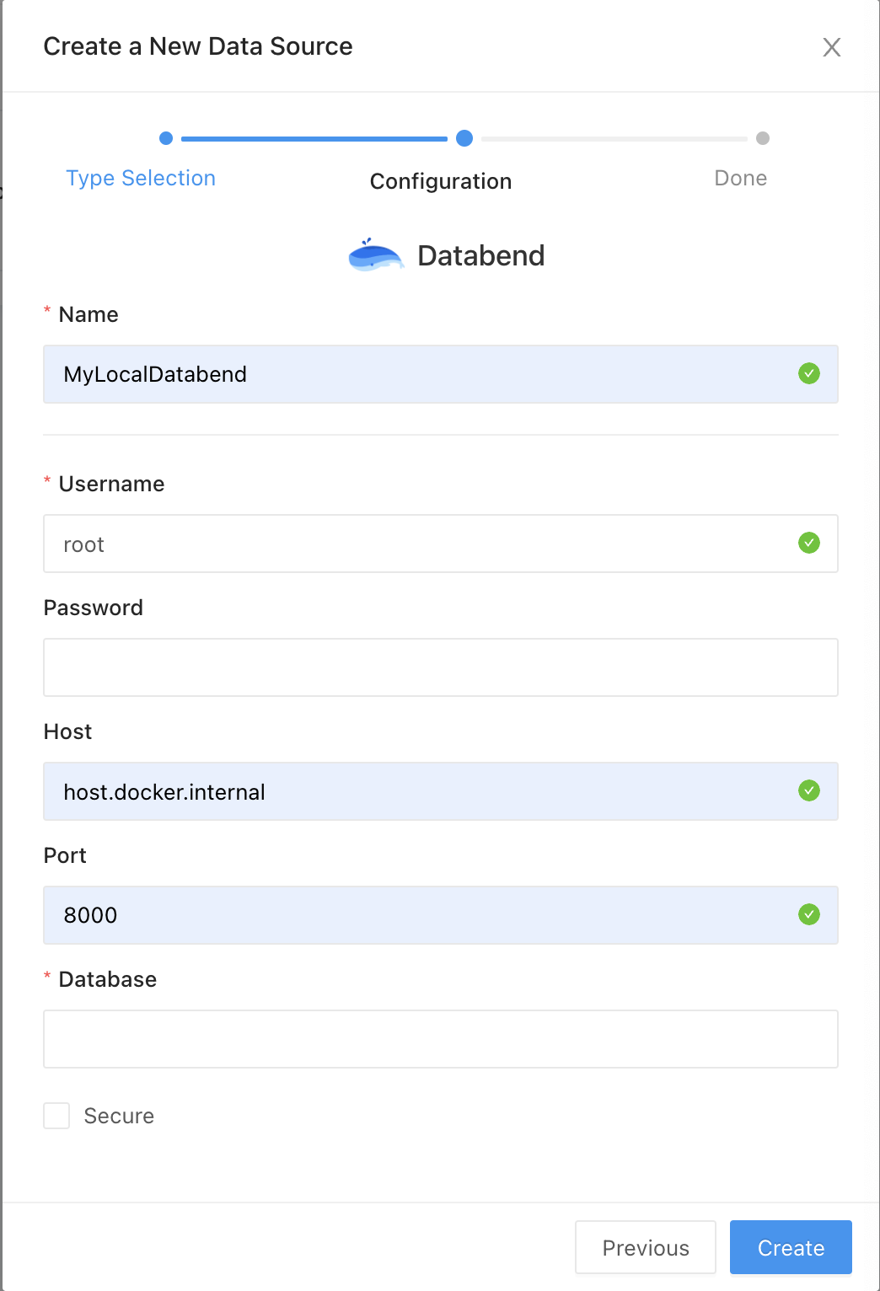Click the empty Database input field
The width and height of the screenshot is (880, 1291).
click(440, 1039)
